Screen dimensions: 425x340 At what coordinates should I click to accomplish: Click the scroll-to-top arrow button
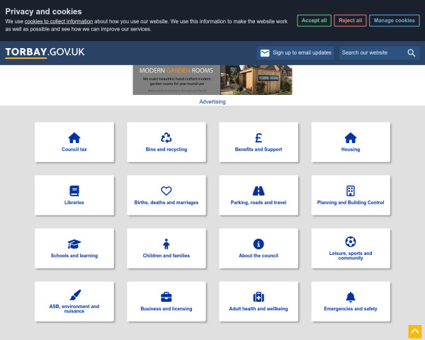(415, 331)
